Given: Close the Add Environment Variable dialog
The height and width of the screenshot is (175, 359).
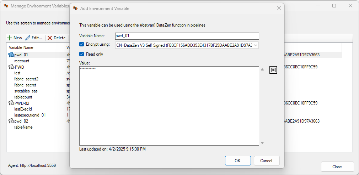Looking at the screenshot, I should (279, 8).
